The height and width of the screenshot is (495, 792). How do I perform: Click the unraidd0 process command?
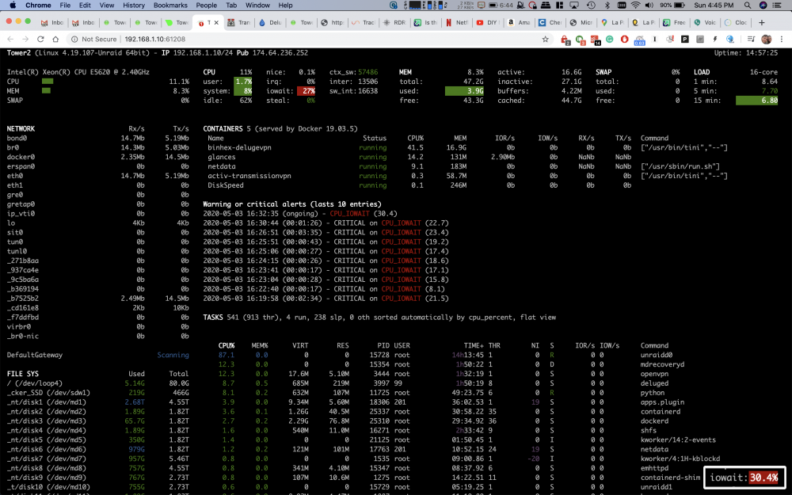657,355
